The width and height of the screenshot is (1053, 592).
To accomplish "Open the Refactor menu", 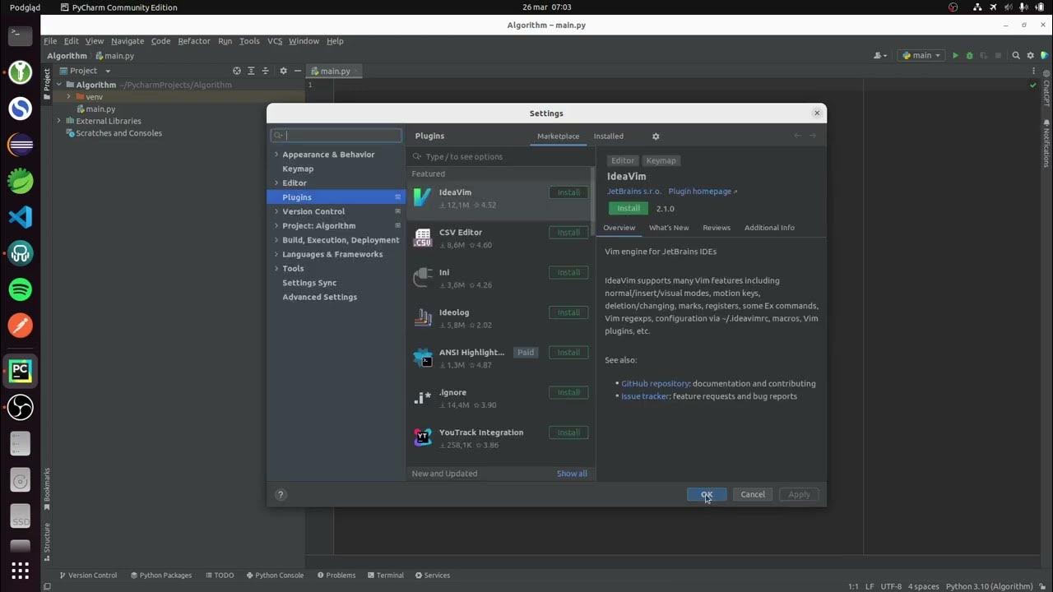I will tap(194, 41).
